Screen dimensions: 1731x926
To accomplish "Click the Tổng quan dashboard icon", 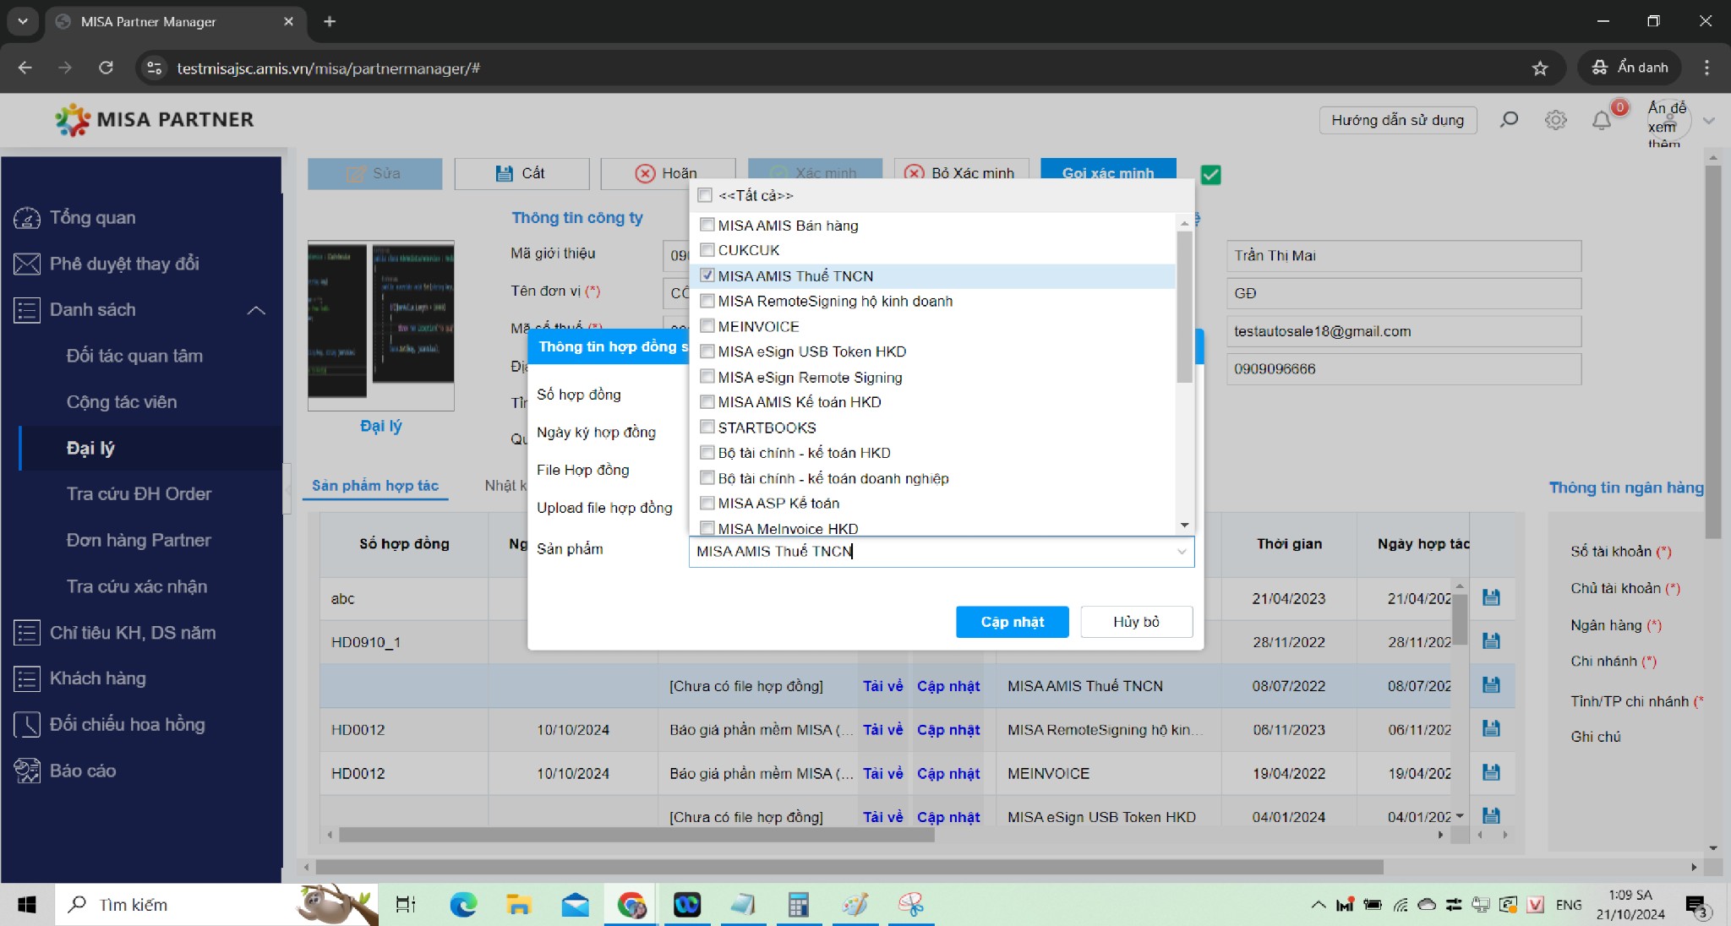I will pos(27,218).
